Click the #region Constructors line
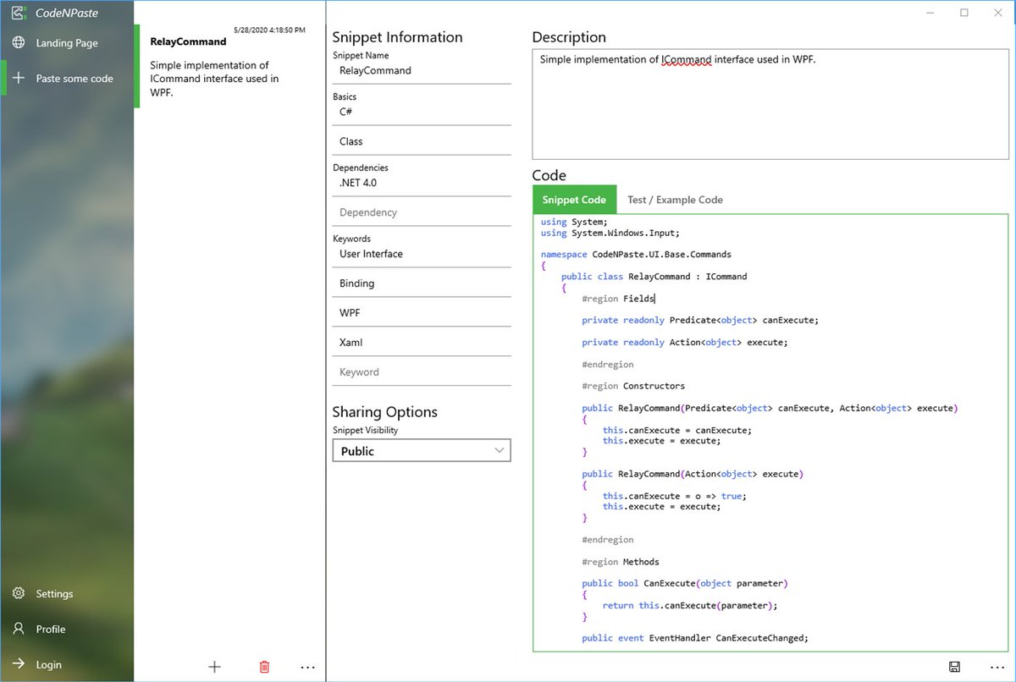This screenshot has width=1016, height=682. tap(633, 386)
